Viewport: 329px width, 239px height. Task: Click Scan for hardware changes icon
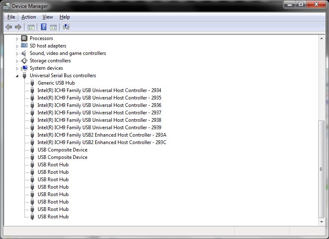pos(66,27)
